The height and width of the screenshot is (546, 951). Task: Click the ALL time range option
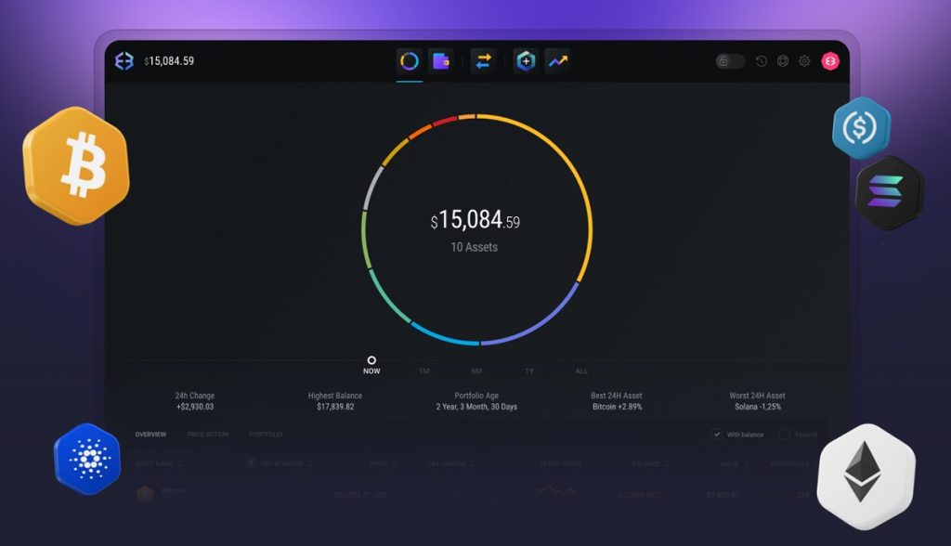click(x=580, y=370)
